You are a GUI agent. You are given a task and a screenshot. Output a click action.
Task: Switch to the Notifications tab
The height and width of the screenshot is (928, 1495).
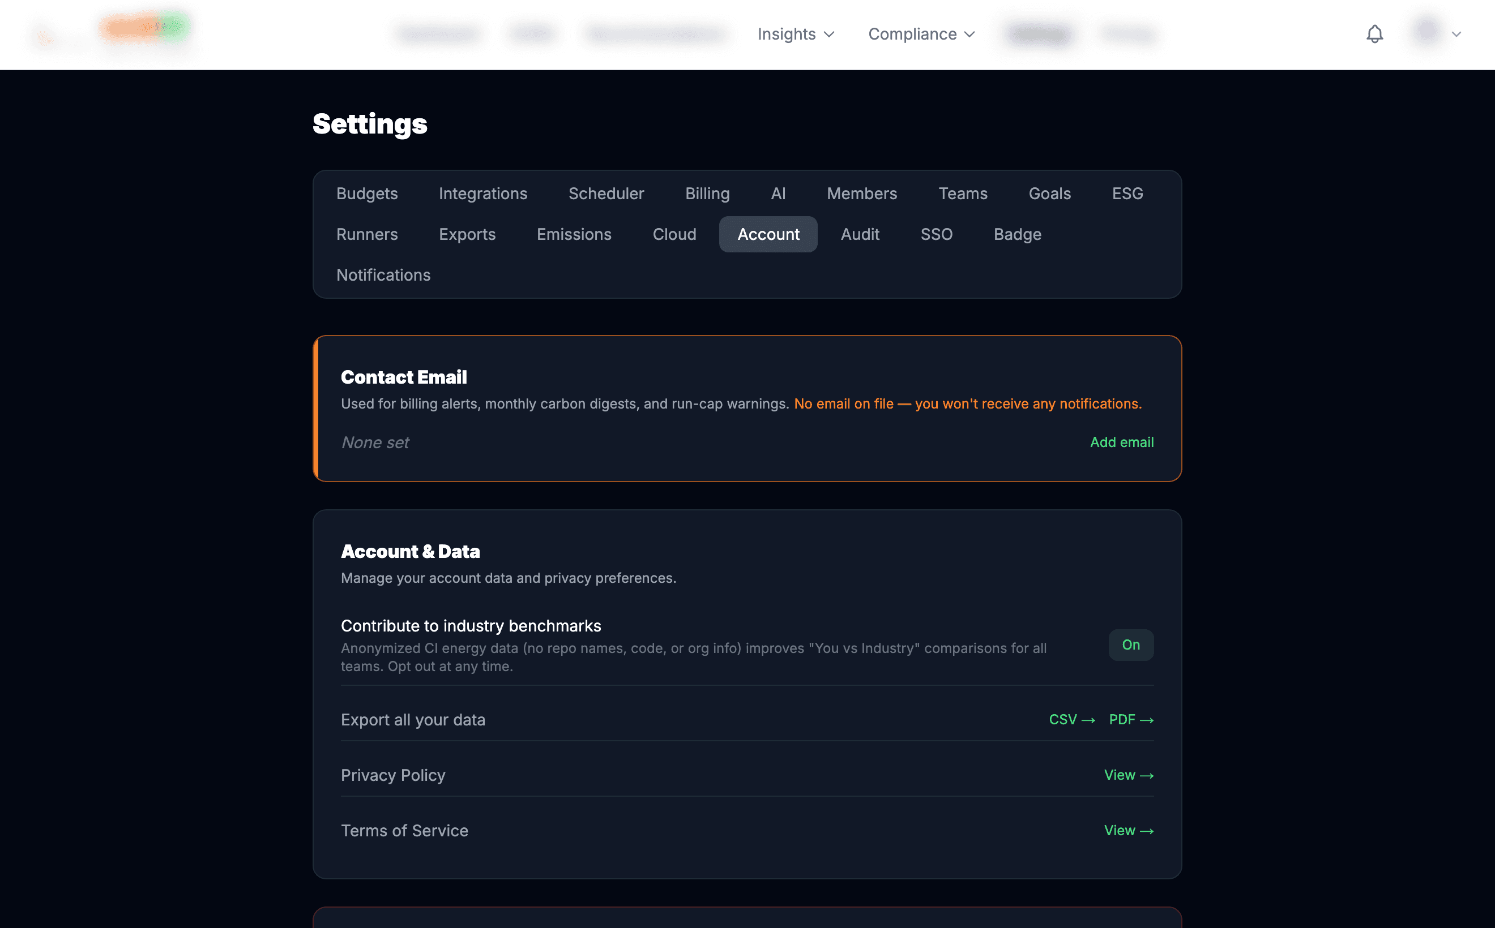(383, 275)
